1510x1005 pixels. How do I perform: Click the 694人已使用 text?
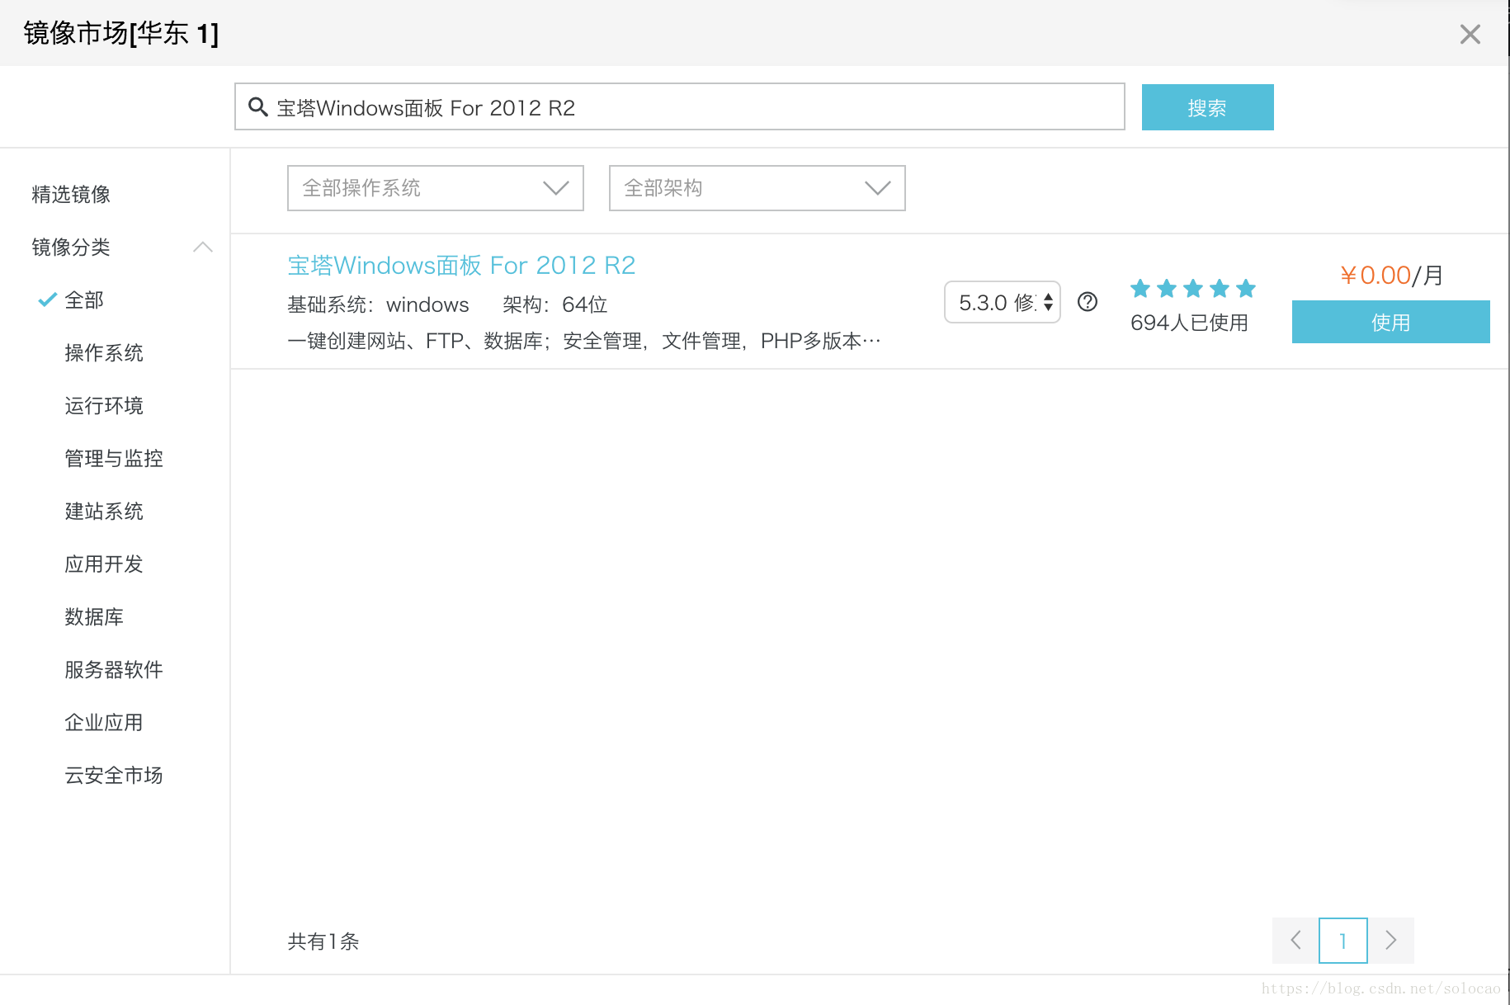(1189, 323)
